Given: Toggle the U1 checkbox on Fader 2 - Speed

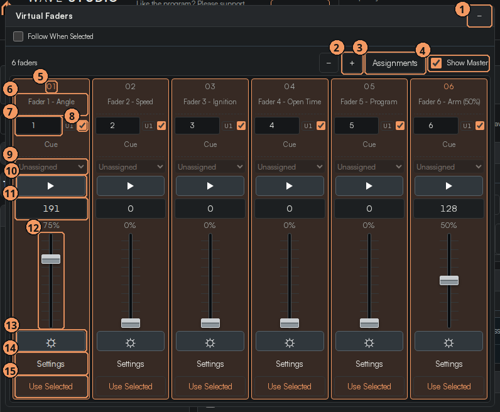Looking at the screenshot, I should pyautogui.click(x=161, y=126).
